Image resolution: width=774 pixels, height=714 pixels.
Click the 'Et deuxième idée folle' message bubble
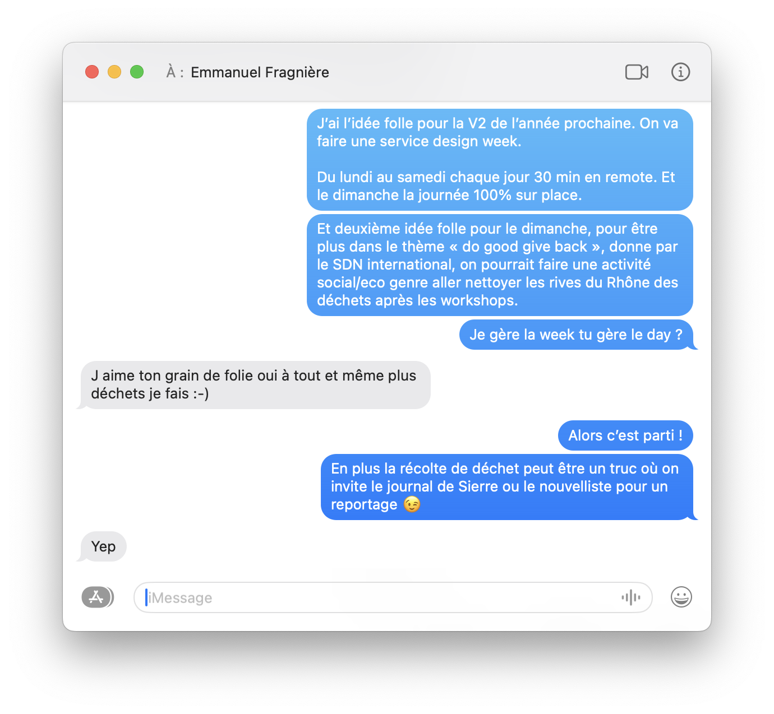coord(500,265)
